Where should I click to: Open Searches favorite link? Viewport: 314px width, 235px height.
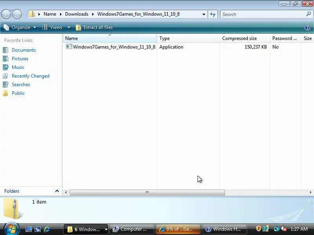[21, 85]
